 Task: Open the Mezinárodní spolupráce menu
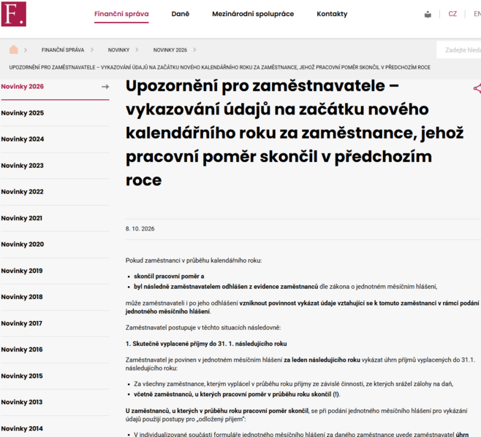click(253, 14)
